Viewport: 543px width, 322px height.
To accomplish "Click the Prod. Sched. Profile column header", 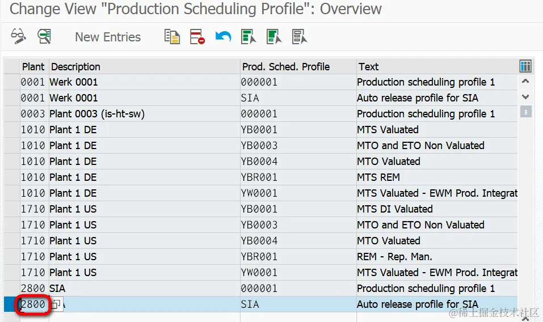I will [286, 66].
